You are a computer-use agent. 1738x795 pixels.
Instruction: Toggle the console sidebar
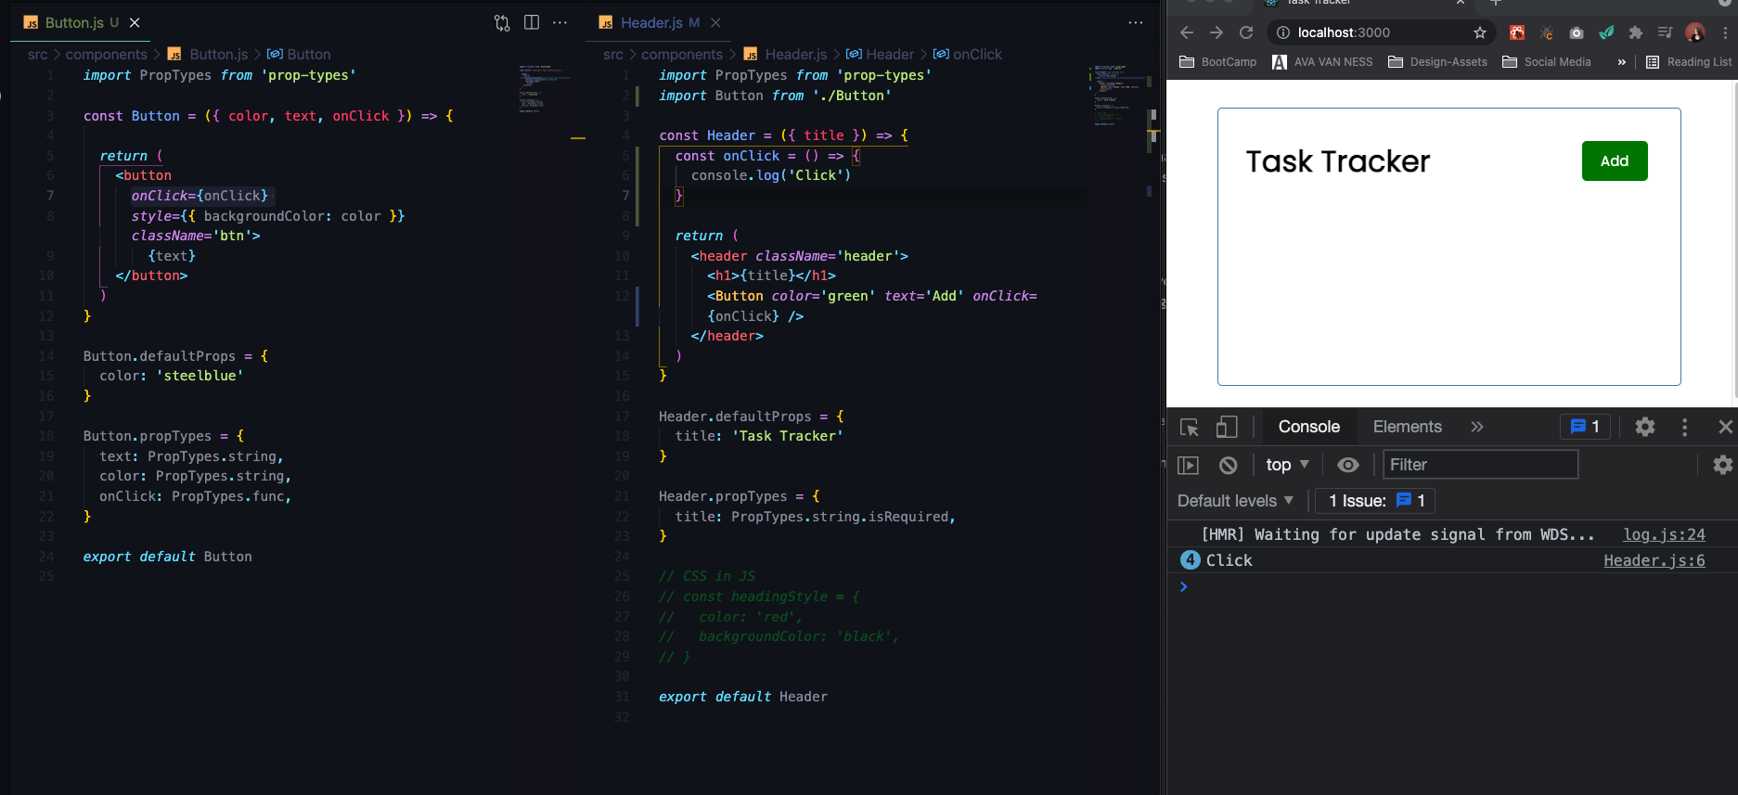pyautogui.click(x=1189, y=465)
